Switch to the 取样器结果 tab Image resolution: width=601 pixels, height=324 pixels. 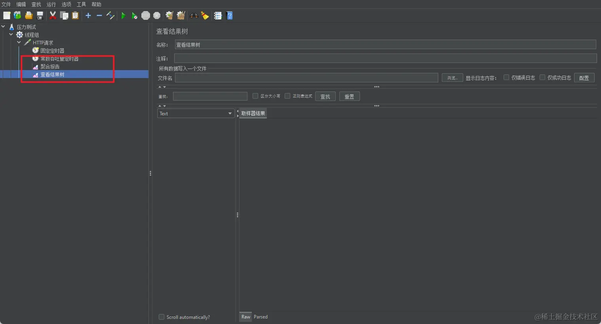click(x=253, y=113)
